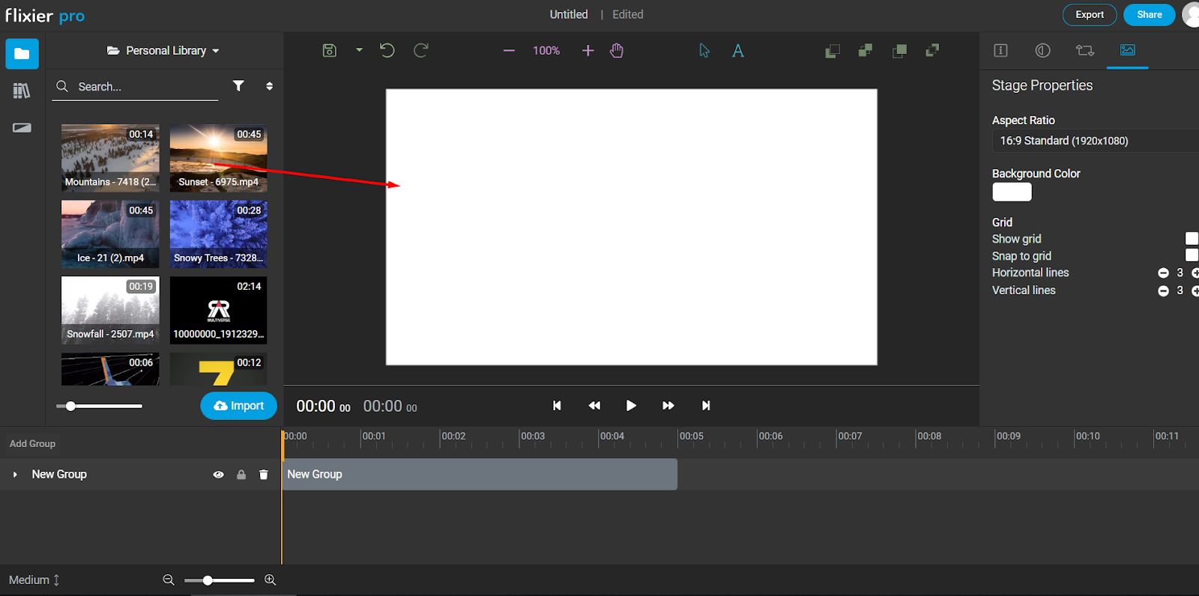Open the info properties tab
This screenshot has height=596, width=1199.
point(1000,50)
